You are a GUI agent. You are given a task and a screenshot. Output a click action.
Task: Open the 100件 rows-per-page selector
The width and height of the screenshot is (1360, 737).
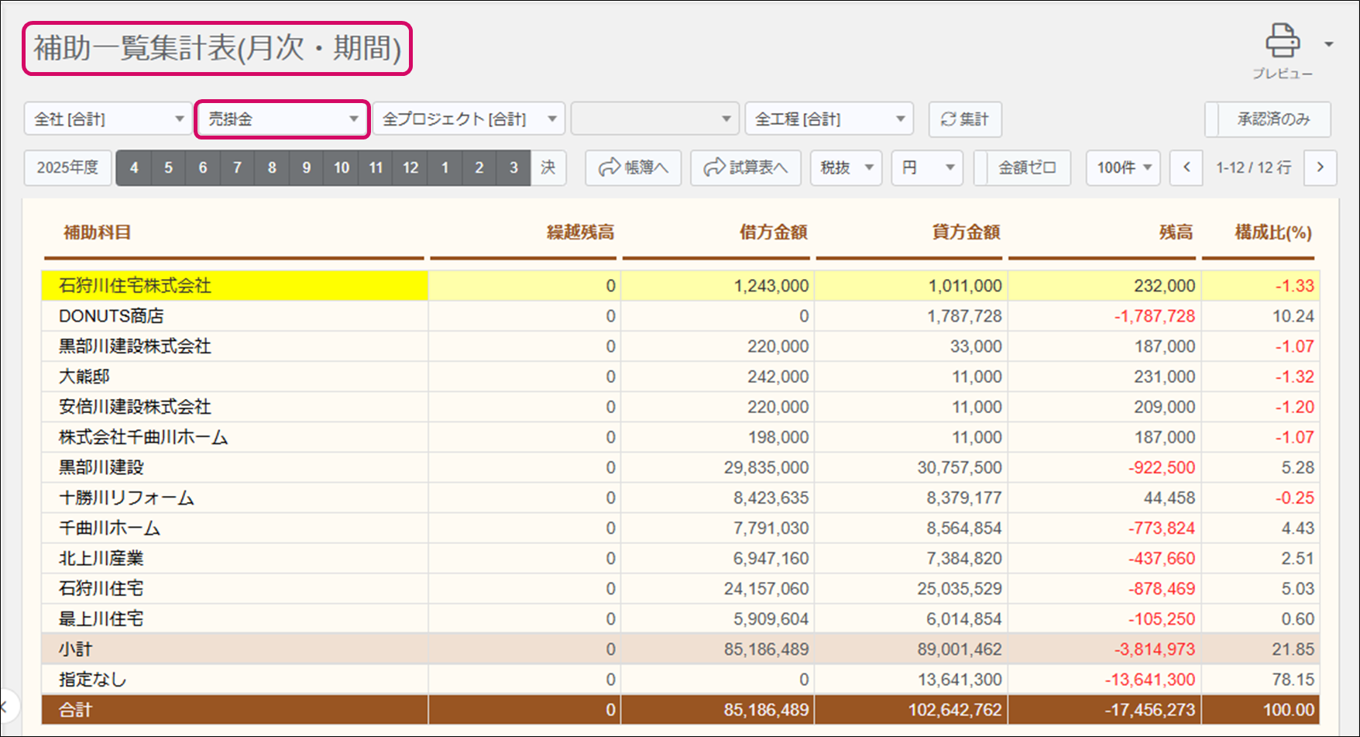[1123, 167]
